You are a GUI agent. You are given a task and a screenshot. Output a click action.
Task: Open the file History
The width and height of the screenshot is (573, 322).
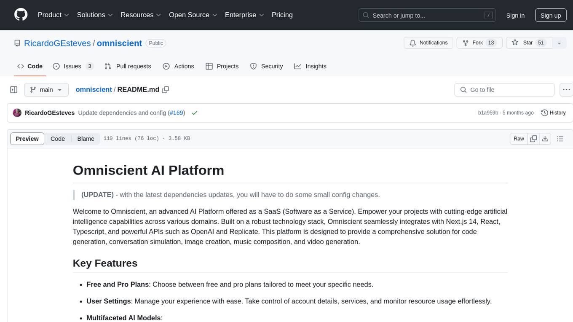tap(553, 113)
